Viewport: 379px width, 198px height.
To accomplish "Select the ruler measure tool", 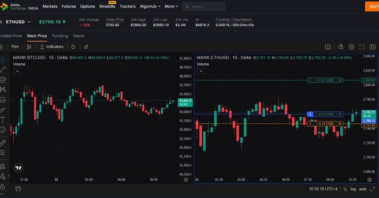I will click(x=3, y=143).
